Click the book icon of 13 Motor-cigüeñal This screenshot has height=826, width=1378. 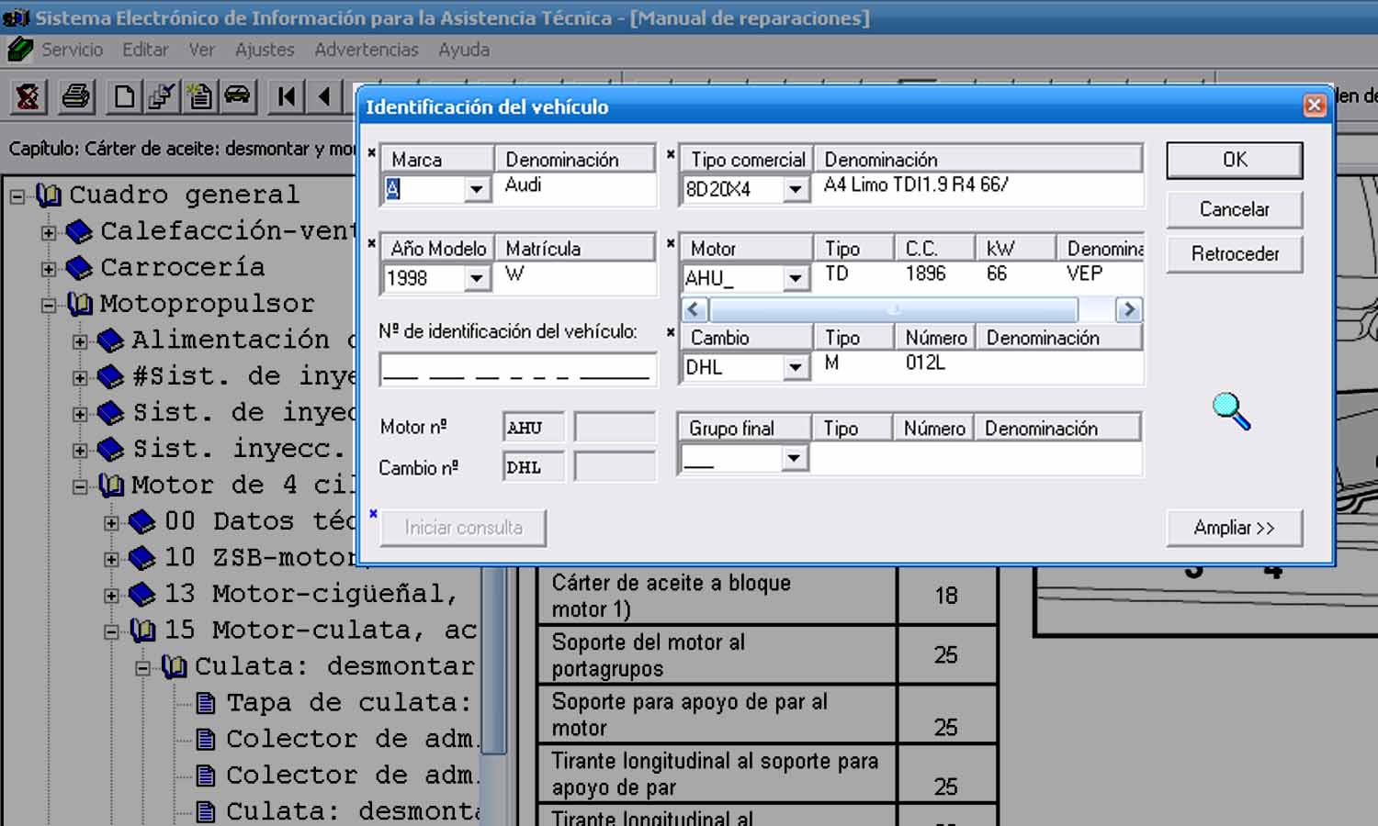(141, 595)
